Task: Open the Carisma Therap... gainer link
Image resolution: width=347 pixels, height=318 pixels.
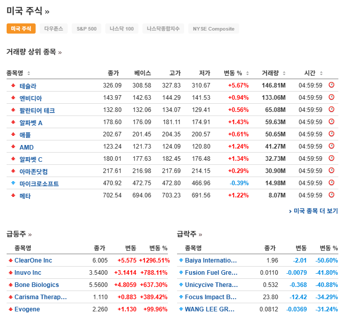Action: [x=41, y=297]
